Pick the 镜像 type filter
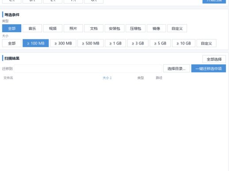 point(156,28)
